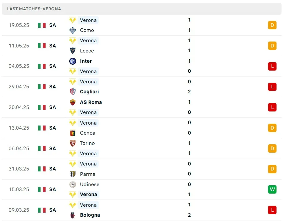Click the Lecce club crest
Screen dimensions: 284x222
click(x=73, y=51)
